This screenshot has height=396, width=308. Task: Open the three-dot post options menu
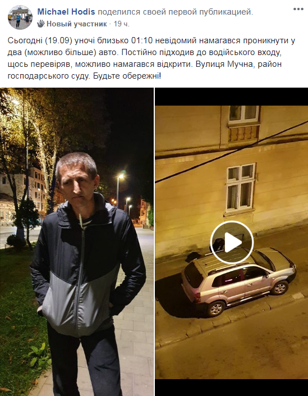pyautogui.click(x=298, y=9)
